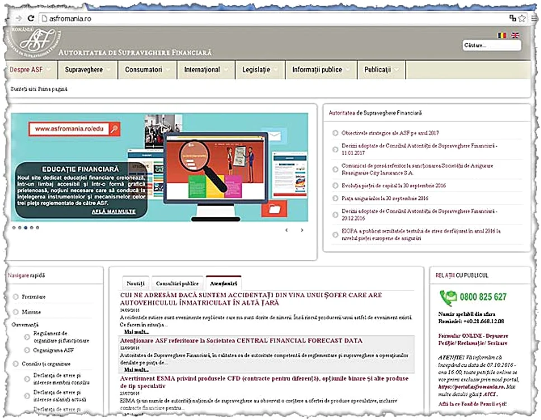Open the browser menu icon
Image resolution: width=541 pixels, height=420 pixels.
(x=534, y=18)
